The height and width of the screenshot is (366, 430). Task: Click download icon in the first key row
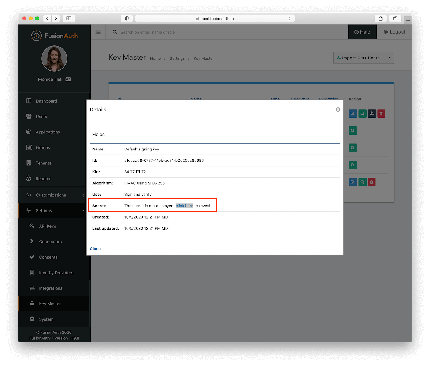pos(372,114)
